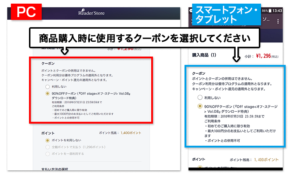Click the ¥1,296 subtotal in smartphone view
The image size is (290, 174).
coord(264,56)
